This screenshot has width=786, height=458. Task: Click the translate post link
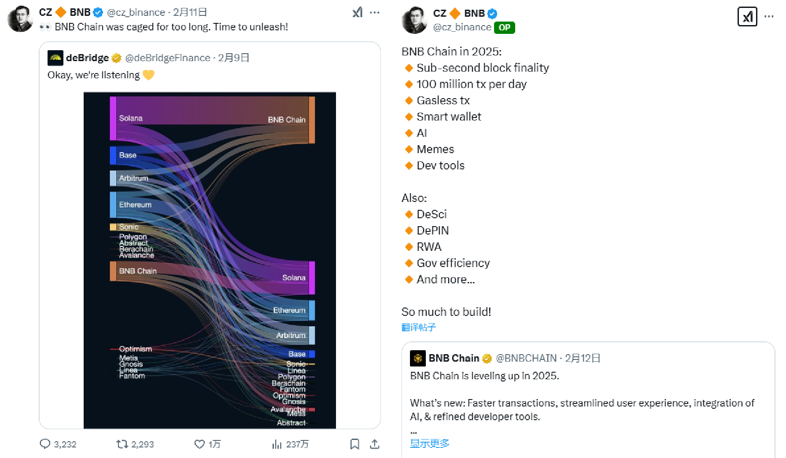pyautogui.click(x=418, y=327)
